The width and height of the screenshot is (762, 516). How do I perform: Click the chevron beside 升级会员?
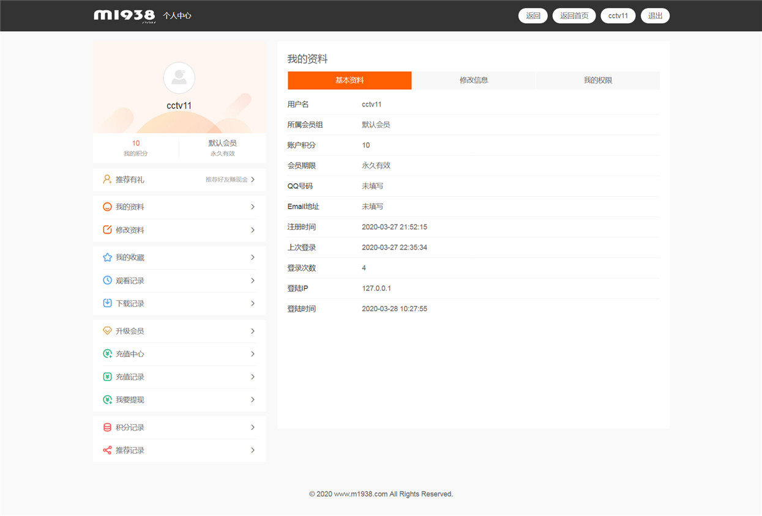[x=253, y=331]
